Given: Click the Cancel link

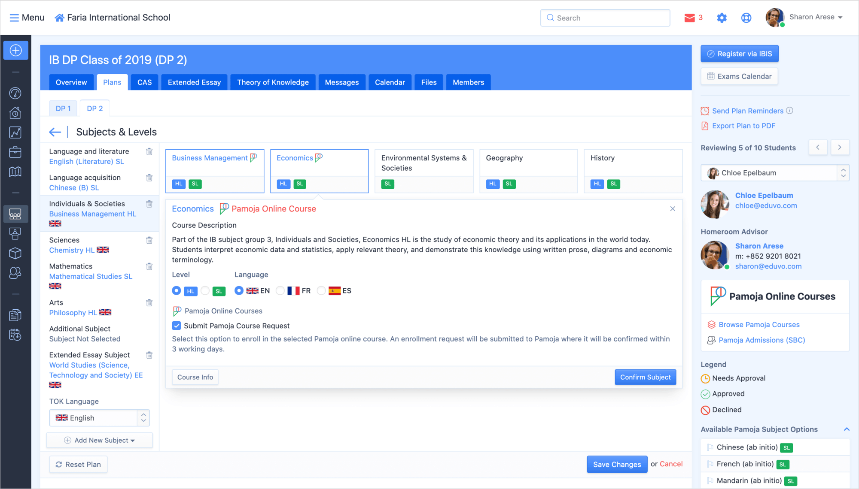Looking at the screenshot, I should coord(671,464).
